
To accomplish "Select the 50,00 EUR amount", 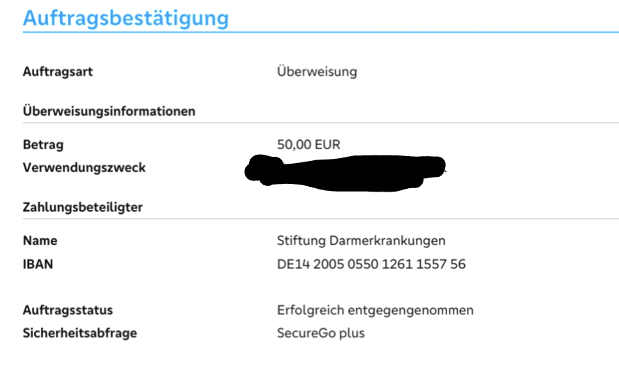I will pyautogui.click(x=308, y=144).
